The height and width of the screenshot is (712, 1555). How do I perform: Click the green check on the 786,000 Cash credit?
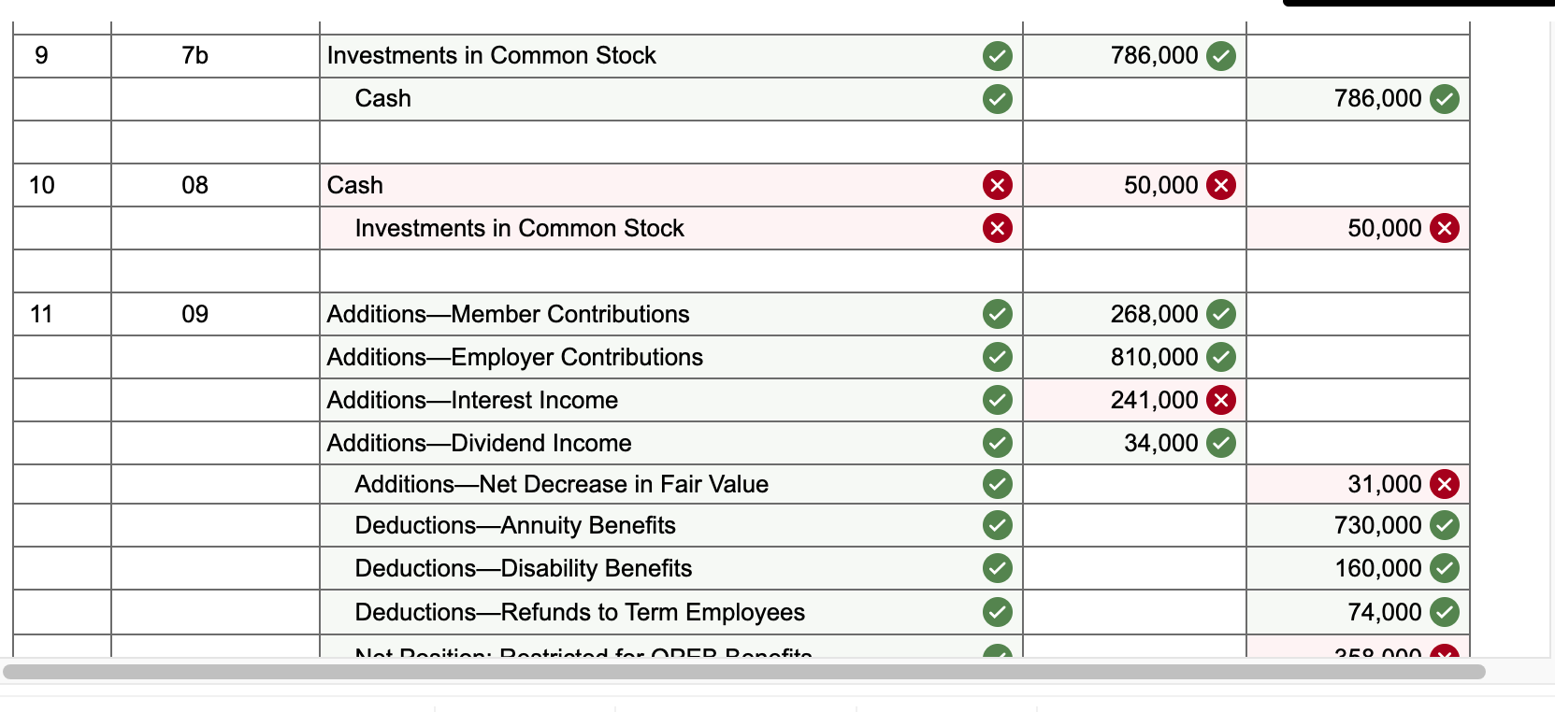[1444, 98]
